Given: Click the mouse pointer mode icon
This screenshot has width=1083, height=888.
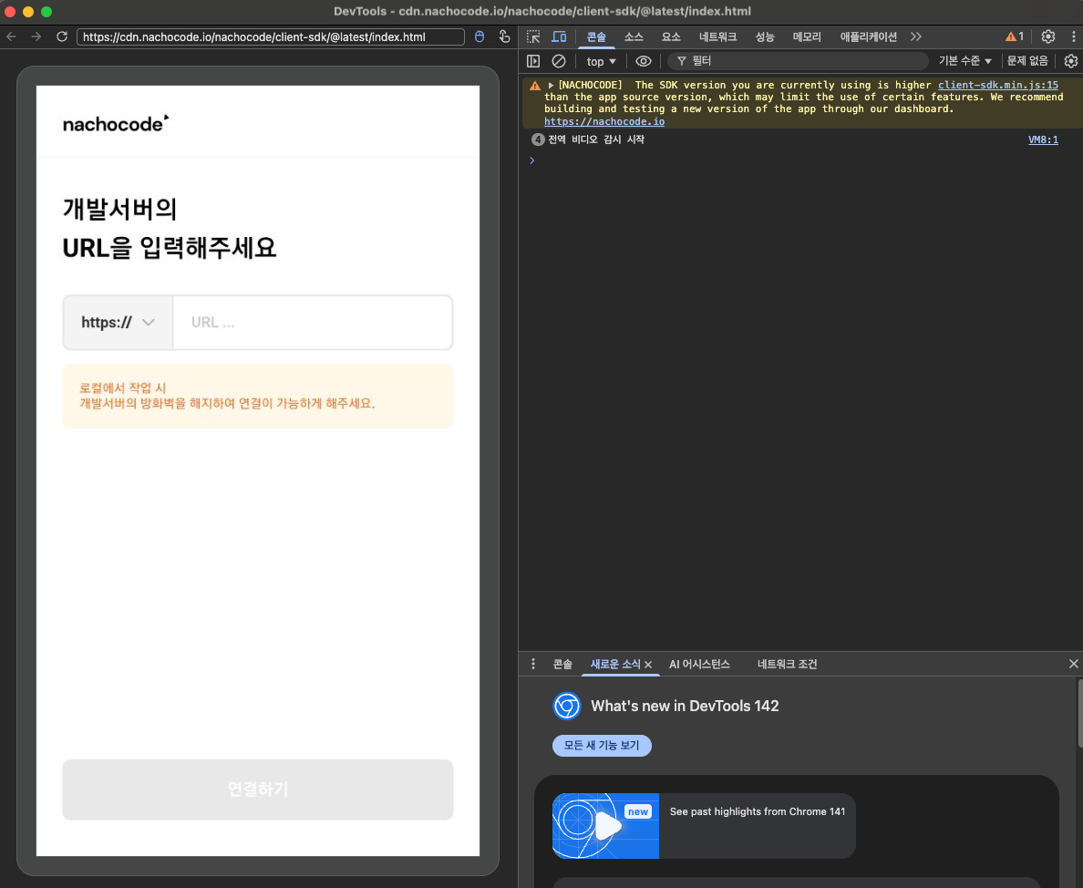Looking at the screenshot, I should coord(481,36).
